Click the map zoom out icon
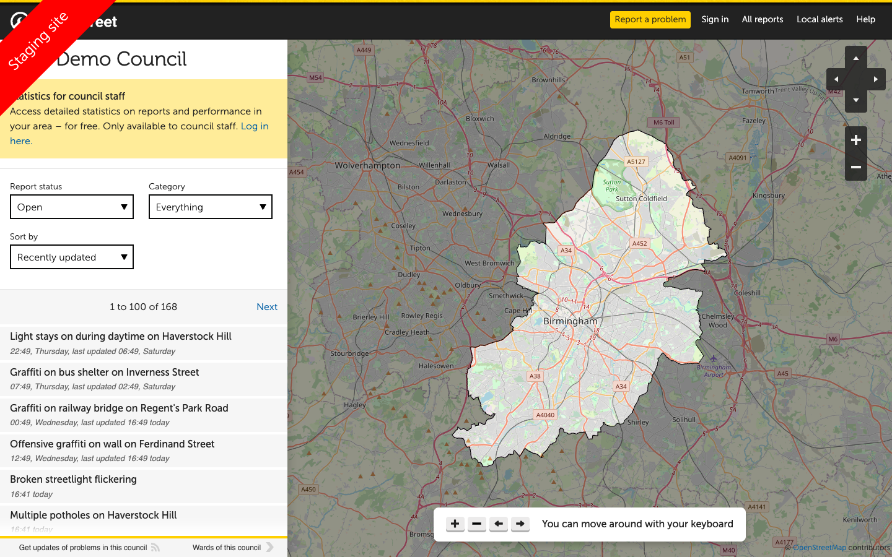 pyautogui.click(x=855, y=167)
